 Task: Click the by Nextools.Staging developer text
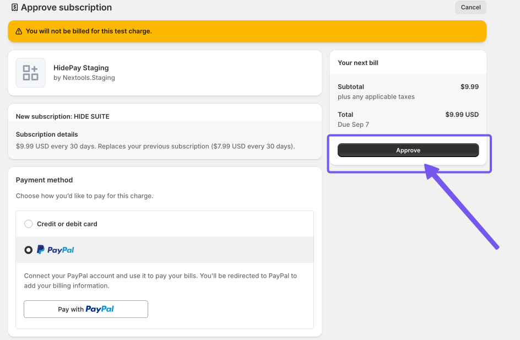84,78
